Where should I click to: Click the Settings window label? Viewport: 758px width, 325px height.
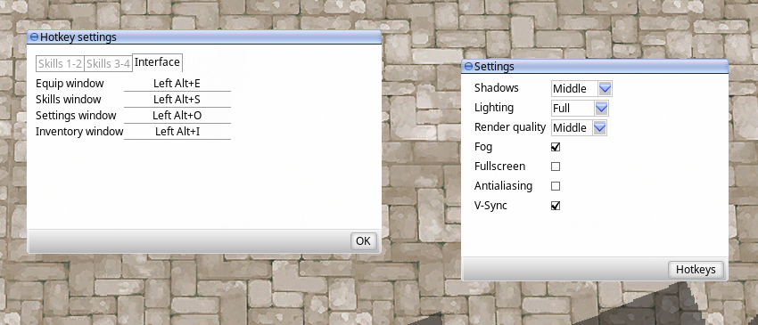pos(76,116)
